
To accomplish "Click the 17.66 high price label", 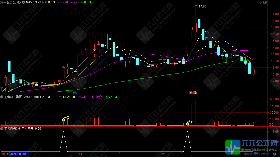I will (x=202, y=6).
